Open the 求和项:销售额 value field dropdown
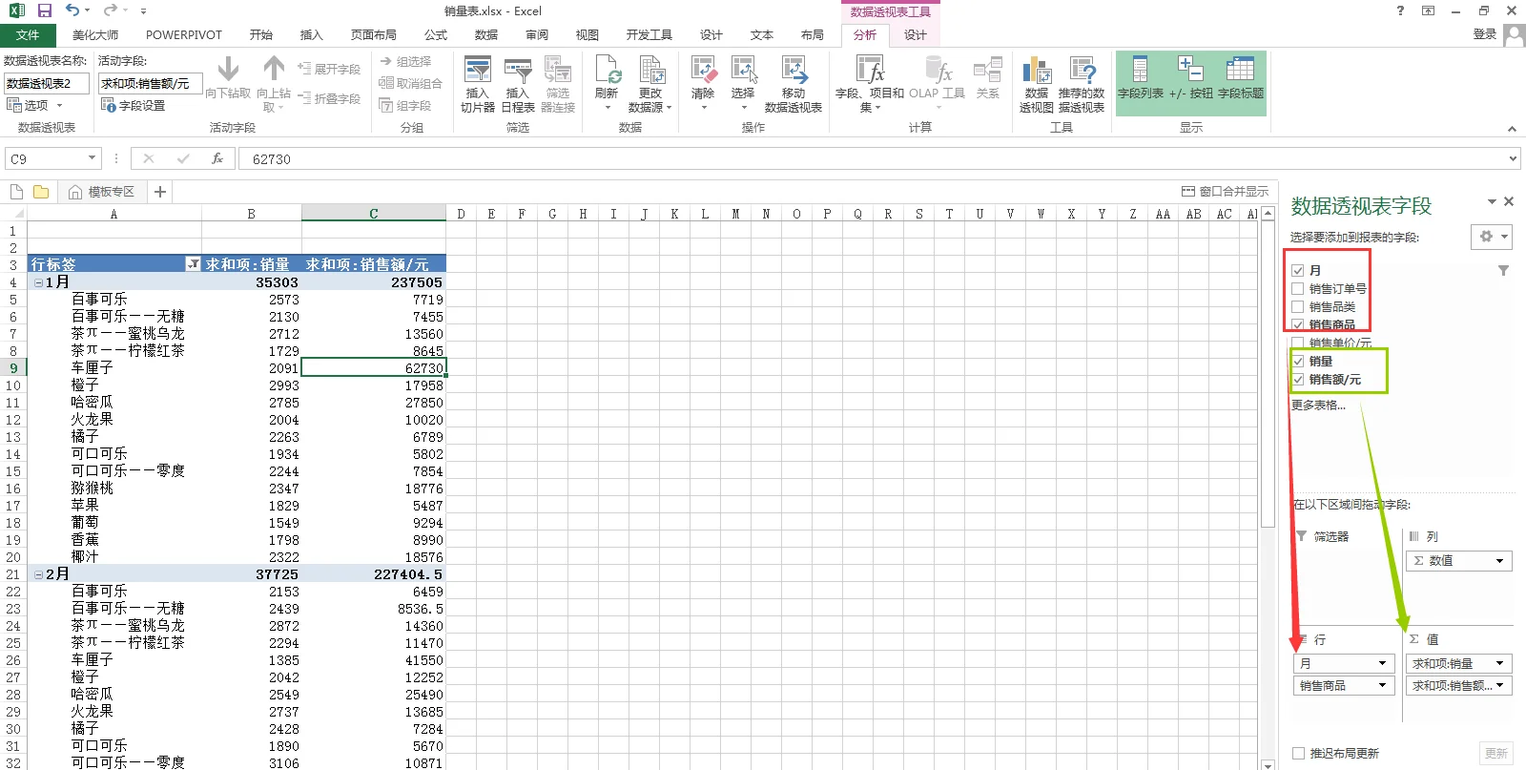The width and height of the screenshot is (1526, 770). 1499,685
